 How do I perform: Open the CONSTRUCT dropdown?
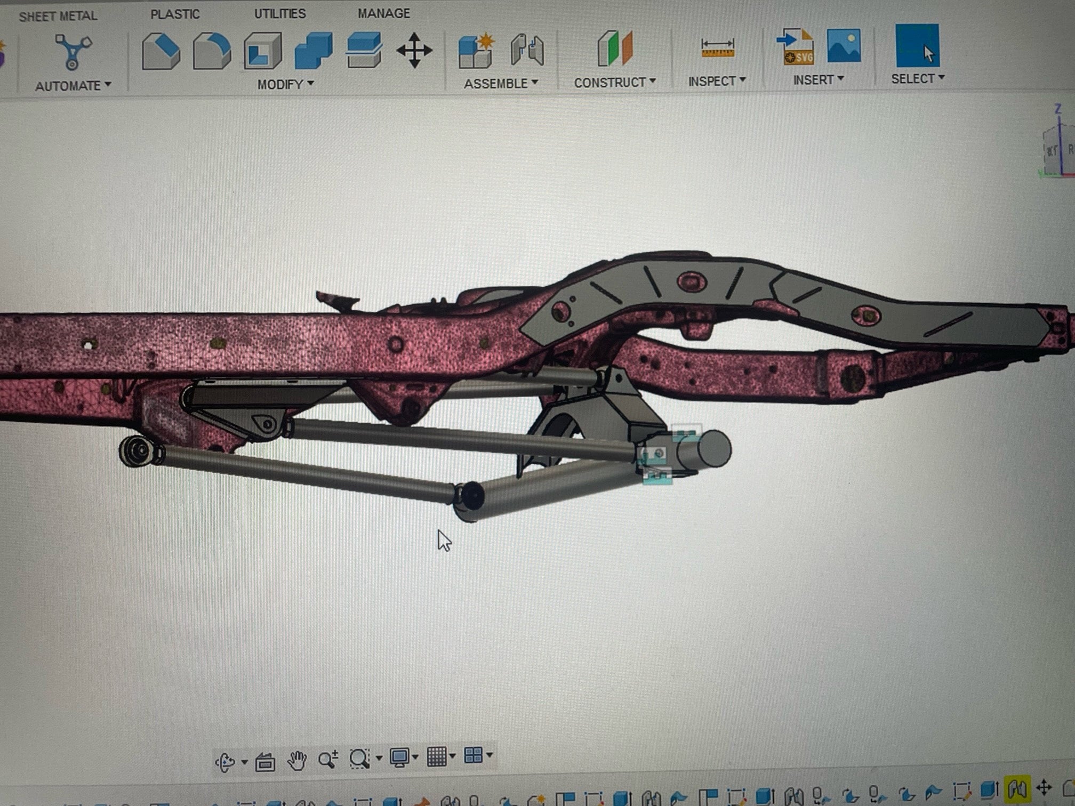tap(614, 83)
